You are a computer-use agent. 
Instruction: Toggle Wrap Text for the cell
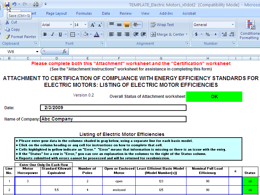tap(162, 25)
